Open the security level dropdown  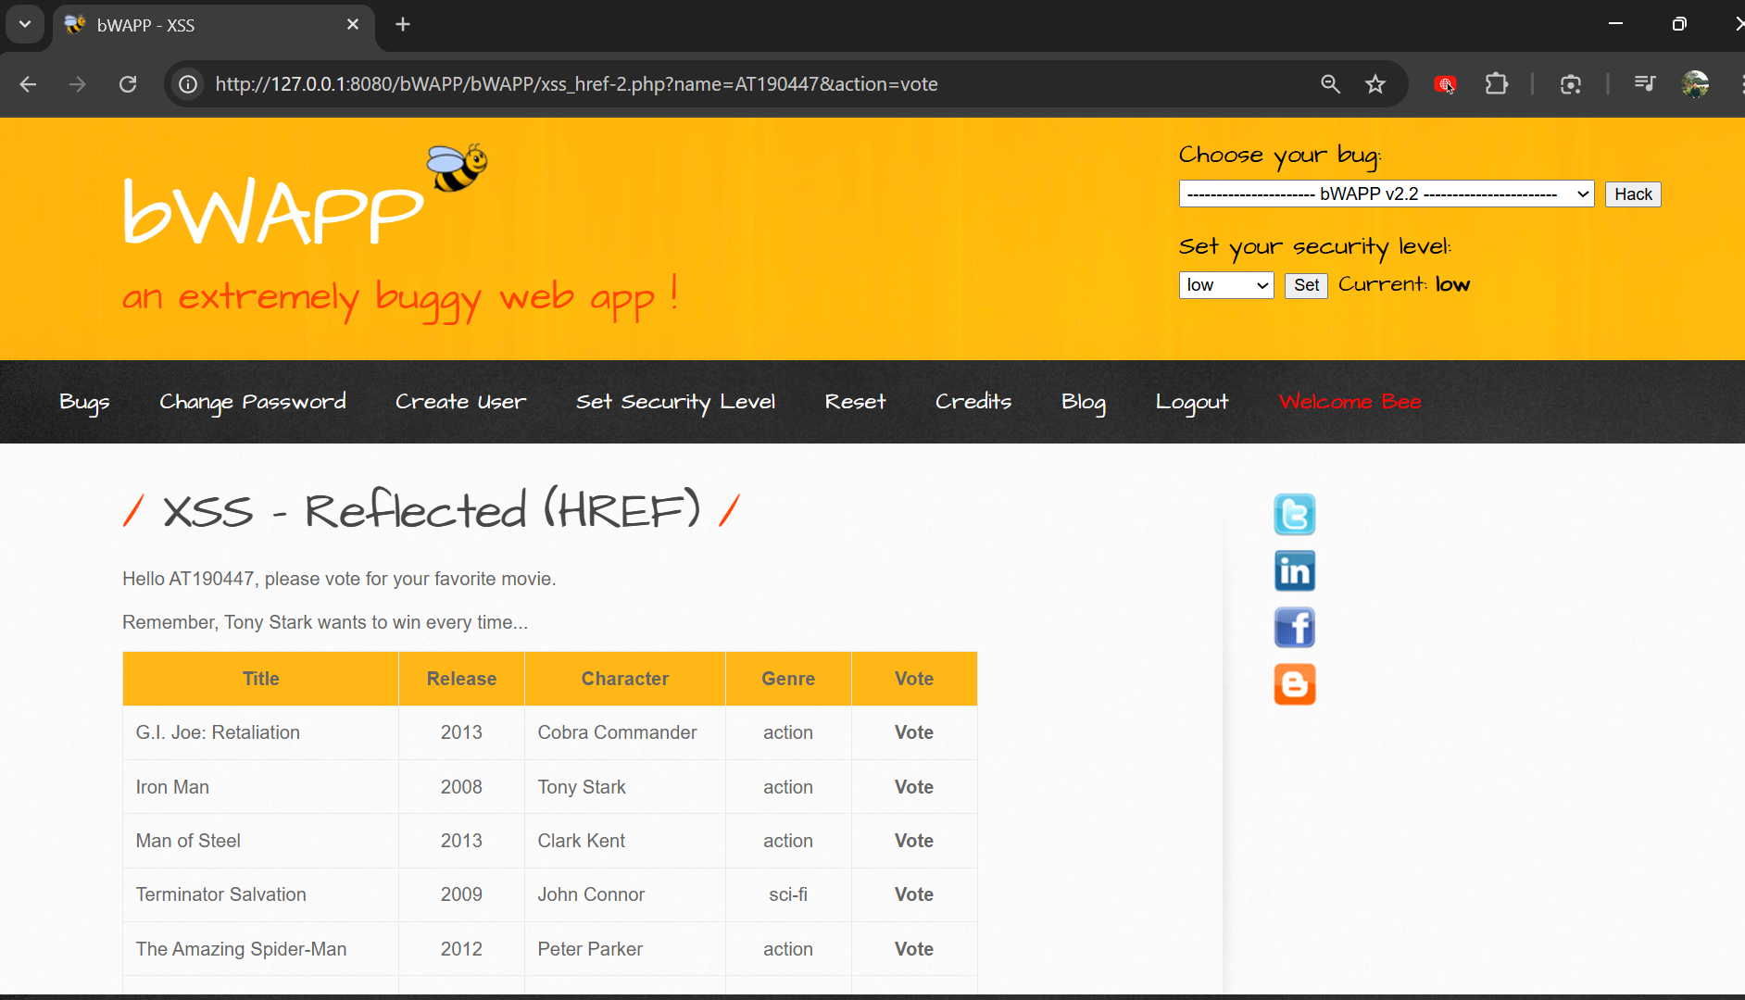(1225, 285)
